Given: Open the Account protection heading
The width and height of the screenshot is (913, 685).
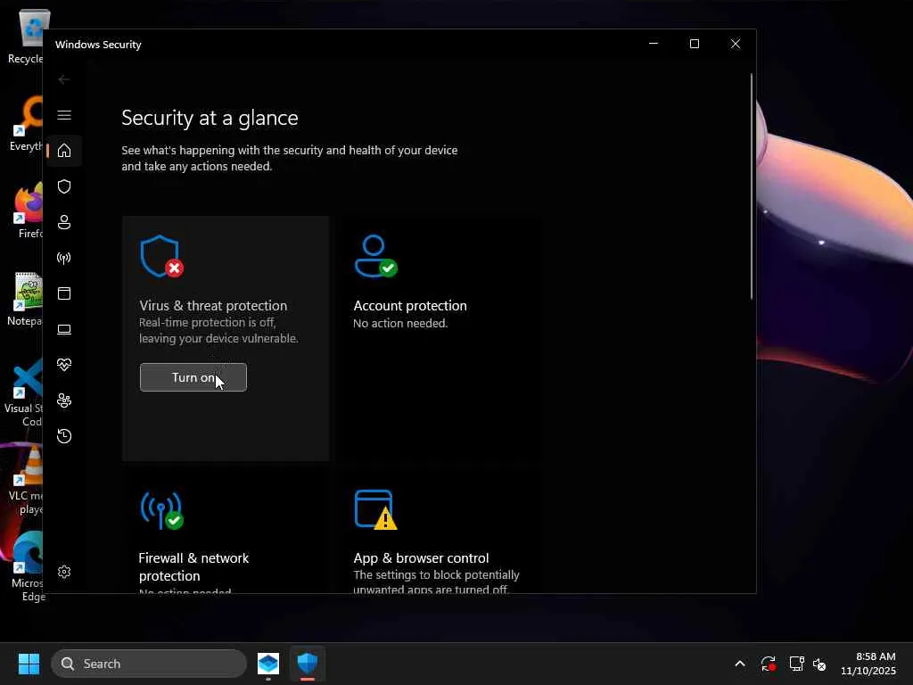Looking at the screenshot, I should pos(410,306).
